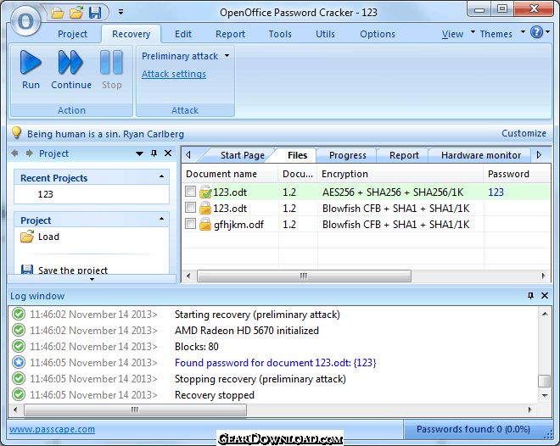Click the log window horizontal scrollbar thumb

135,410
